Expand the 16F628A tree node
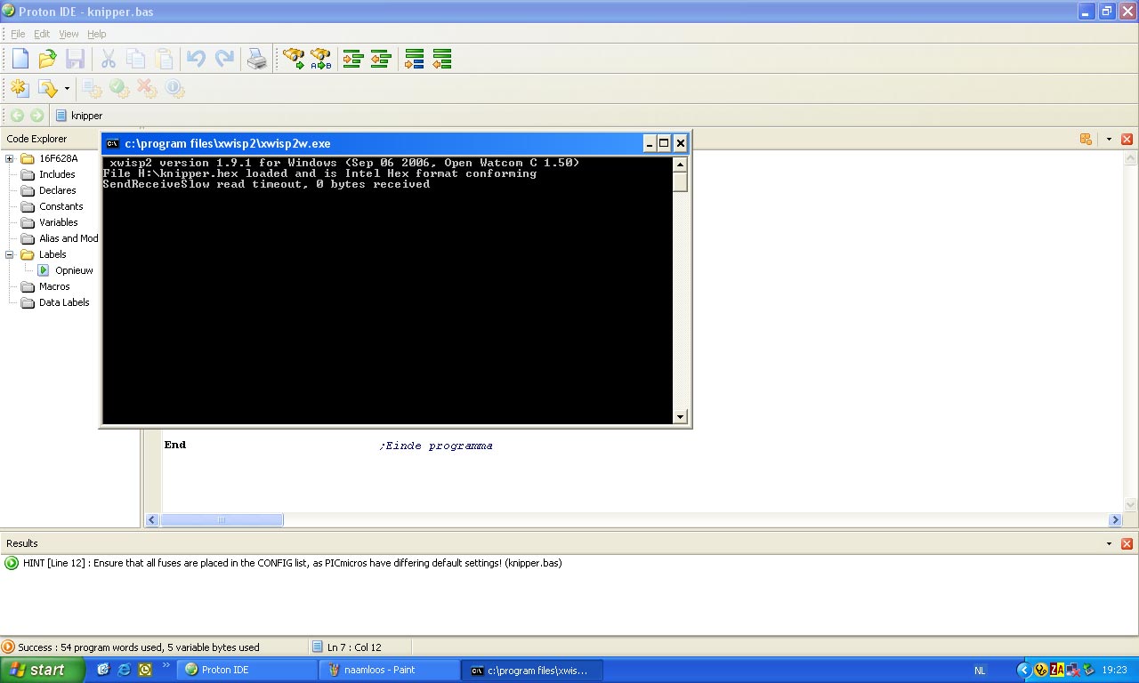This screenshot has width=1139, height=683. pos(10,159)
